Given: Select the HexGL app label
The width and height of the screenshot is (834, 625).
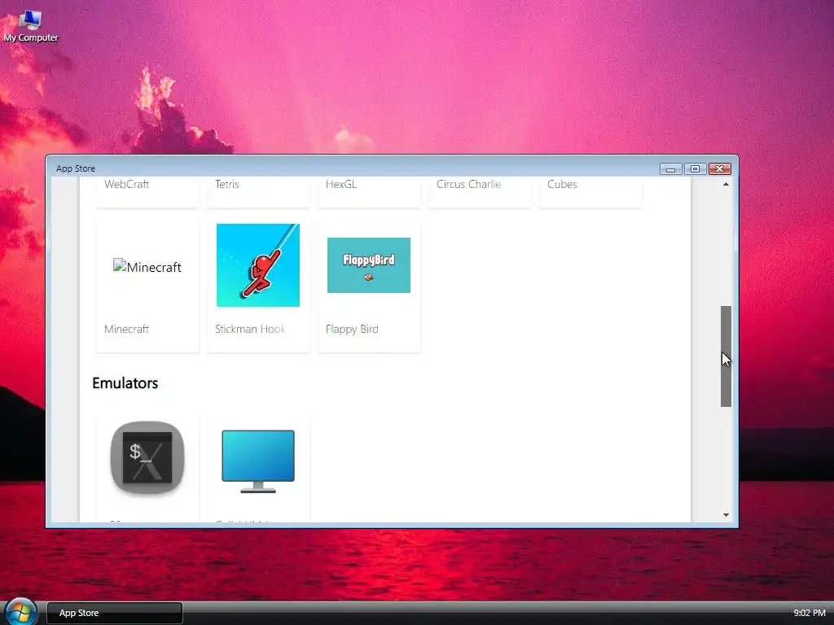Looking at the screenshot, I should click(341, 185).
